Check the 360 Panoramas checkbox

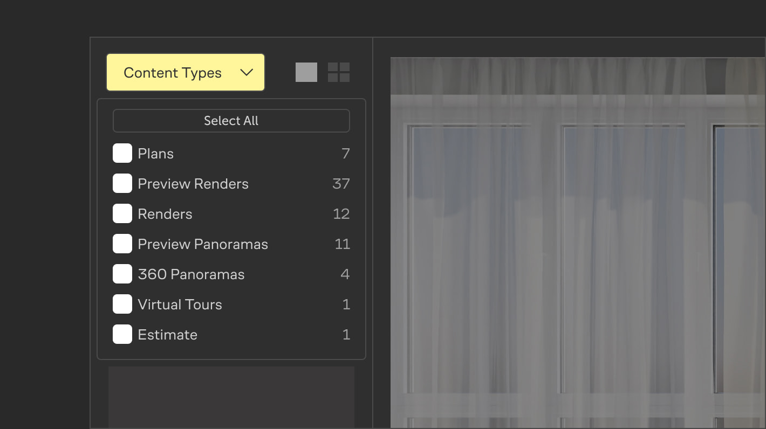click(x=122, y=274)
